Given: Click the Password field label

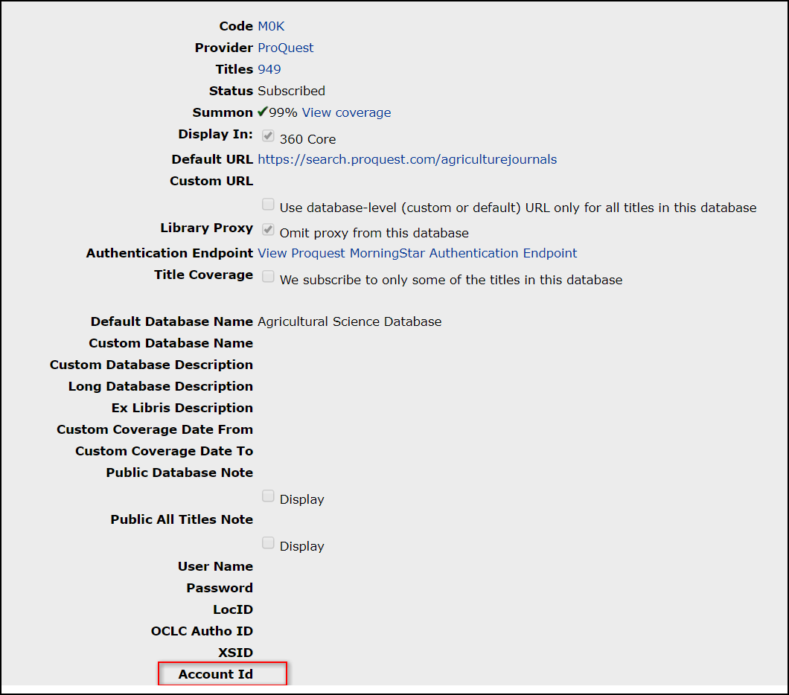Looking at the screenshot, I should (219, 588).
